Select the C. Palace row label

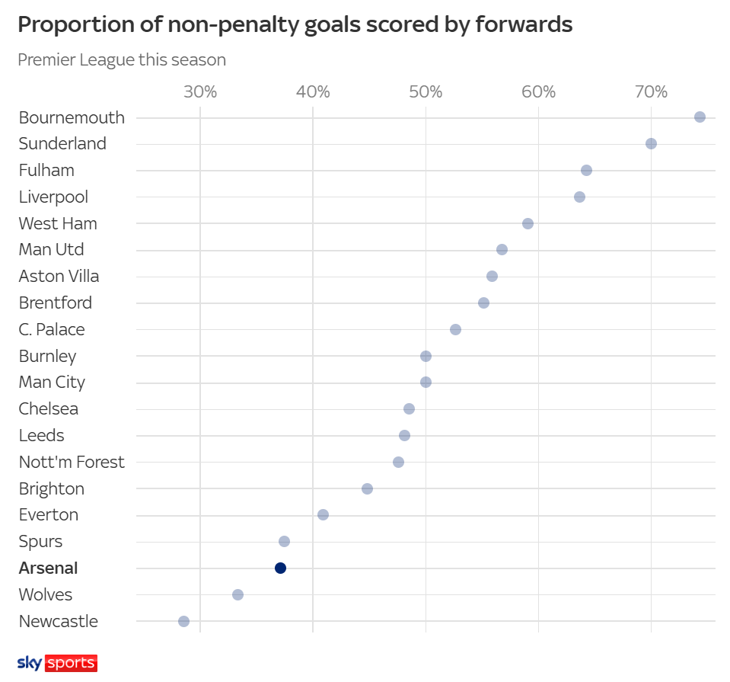pyautogui.click(x=52, y=329)
